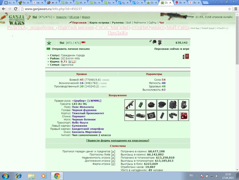Open the media player taskbar icon
The image size is (239, 180).
44,176
